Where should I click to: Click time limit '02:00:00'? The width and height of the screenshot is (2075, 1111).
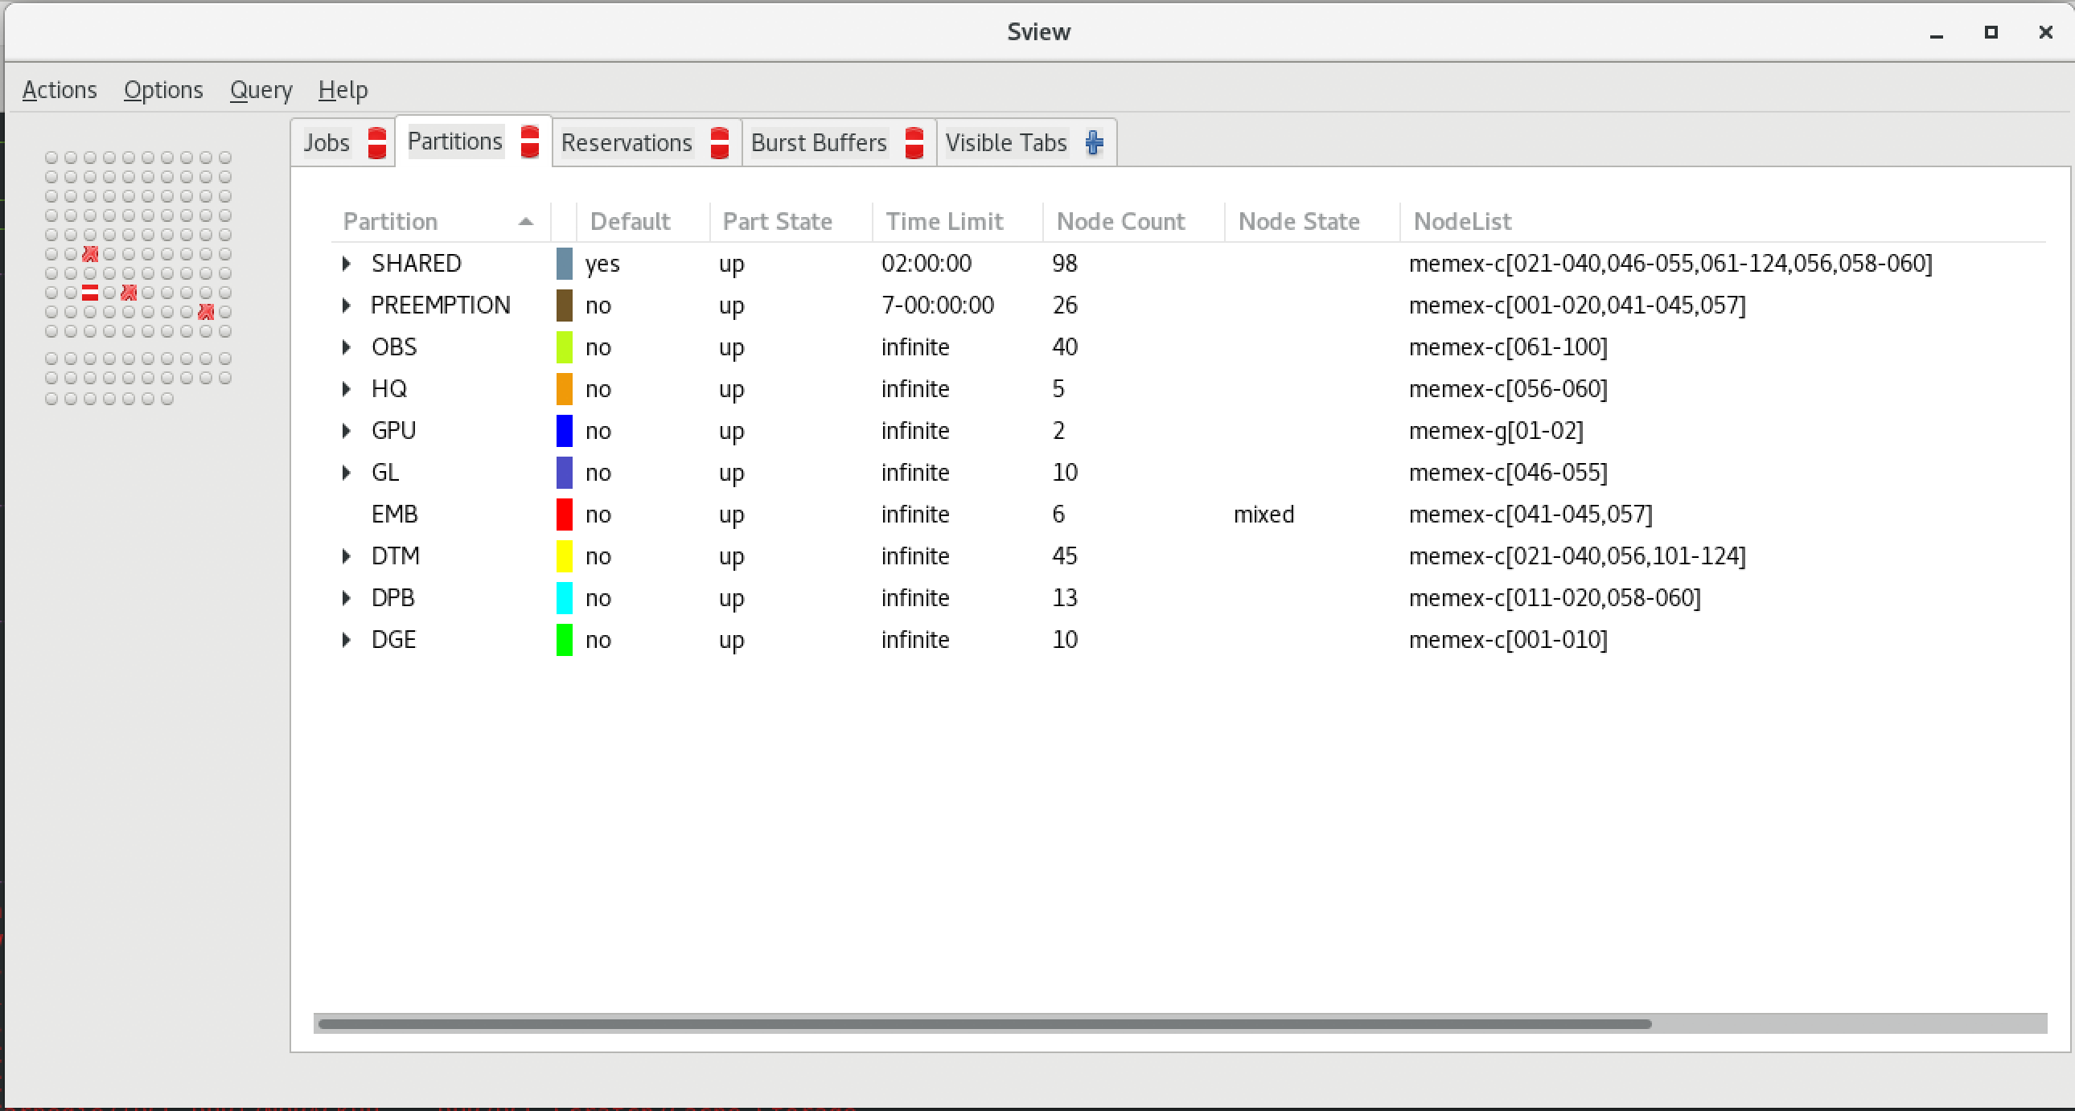coord(927,263)
